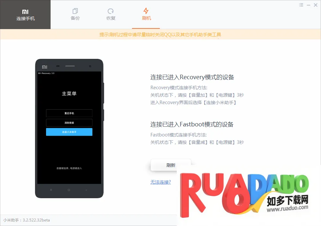Tap the phone's menu key with three lines
This screenshot has width=321, height=226.
click(x=51, y=190)
